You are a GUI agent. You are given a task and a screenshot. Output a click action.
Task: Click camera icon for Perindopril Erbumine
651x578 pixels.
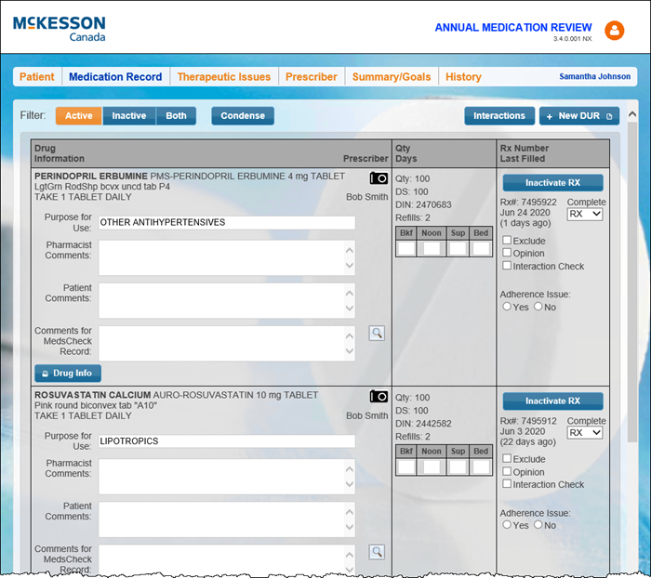click(x=379, y=177)
